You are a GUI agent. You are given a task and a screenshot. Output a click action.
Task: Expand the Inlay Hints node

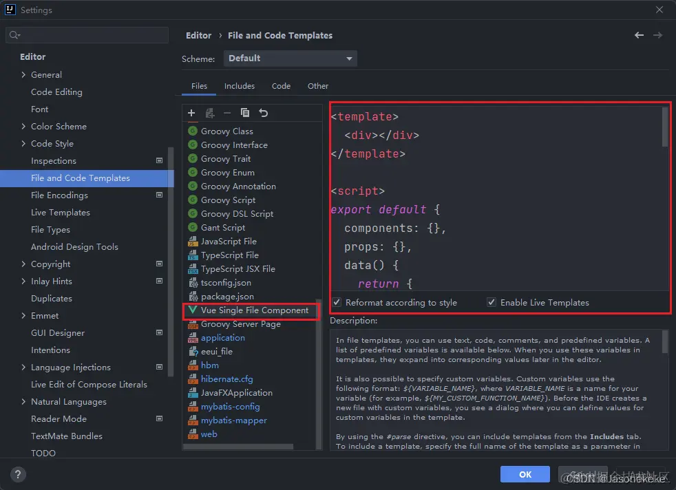(x=23, y=281)
